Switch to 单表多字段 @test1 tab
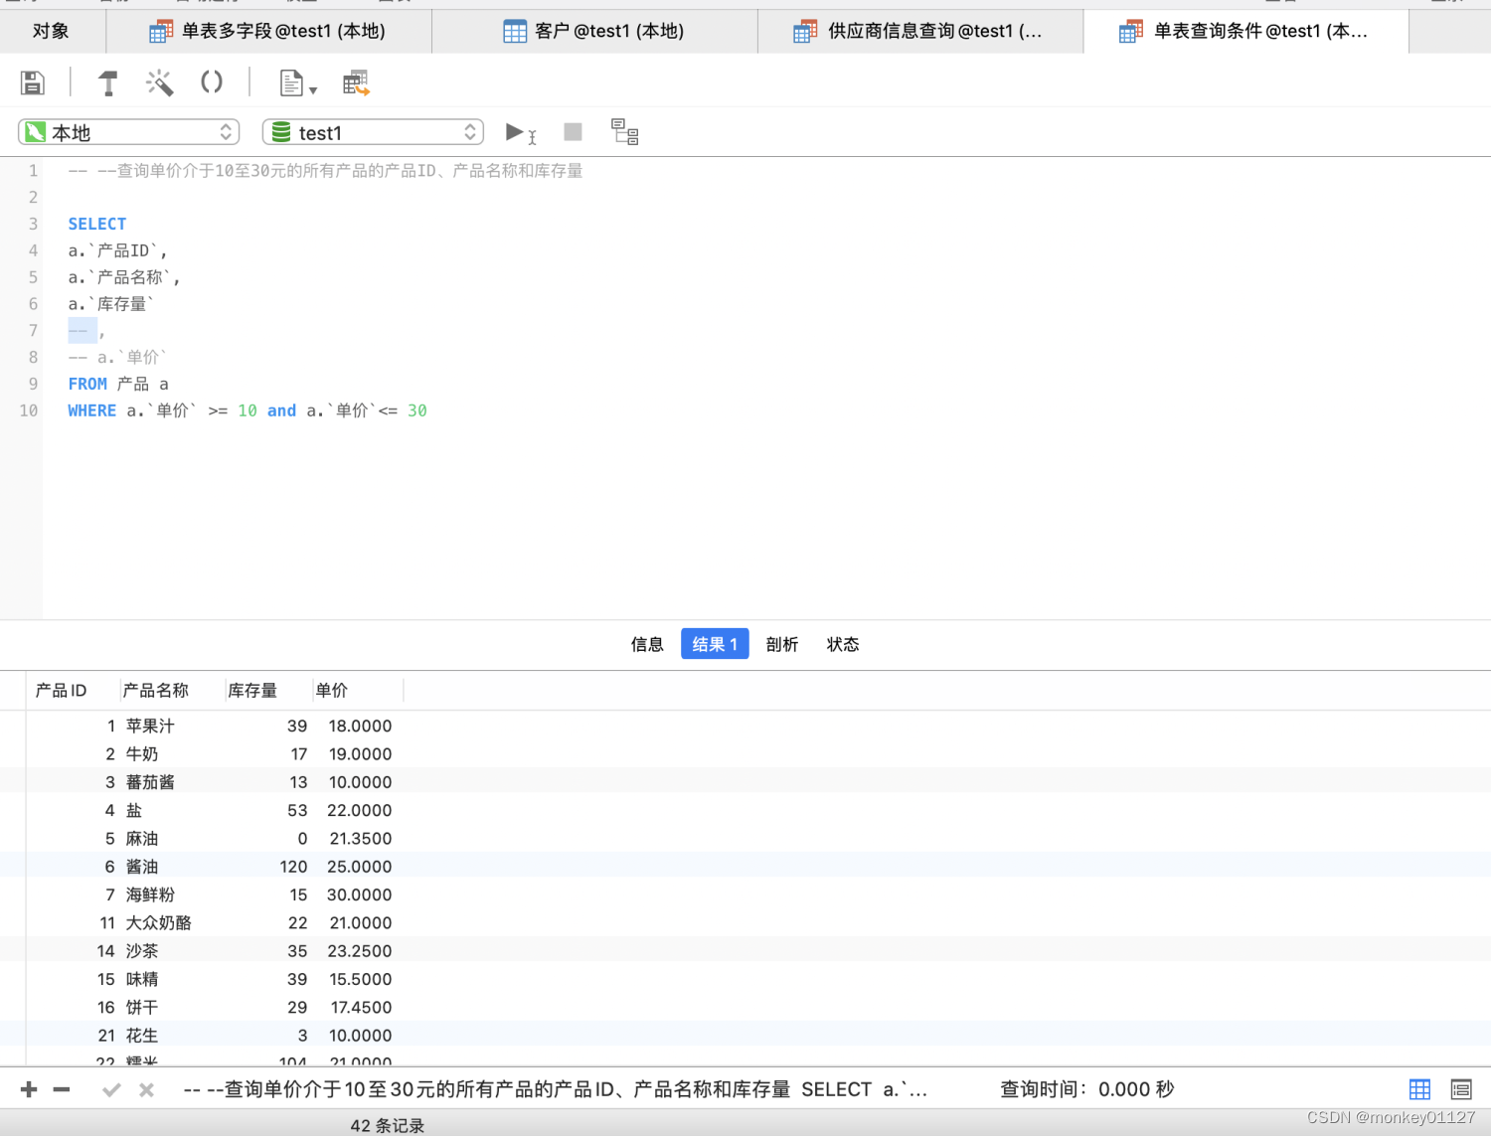 [x=268, y=31]
